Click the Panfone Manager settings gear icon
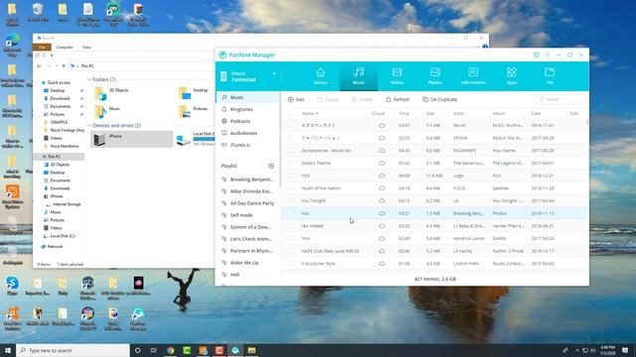 tap(537, 55)
